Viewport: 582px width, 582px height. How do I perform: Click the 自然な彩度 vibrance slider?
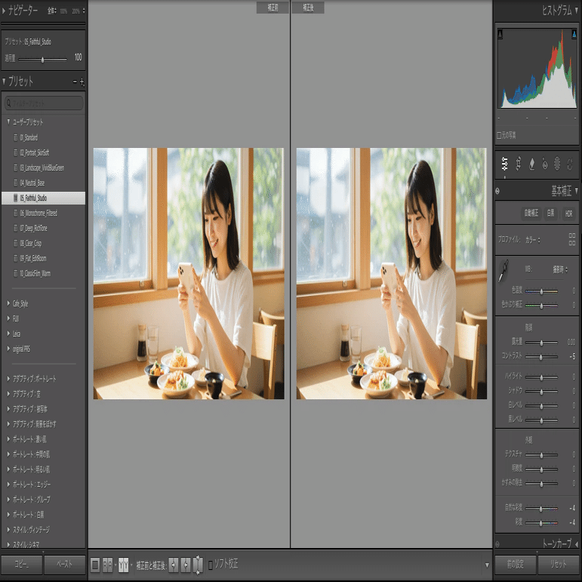[541, 509]
